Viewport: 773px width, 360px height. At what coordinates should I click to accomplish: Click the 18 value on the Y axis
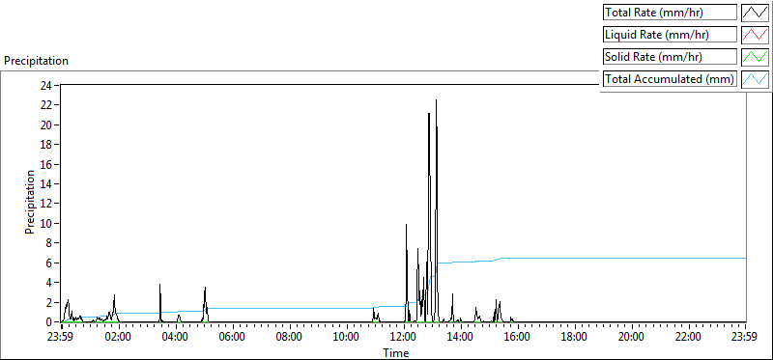coord(46,145)
